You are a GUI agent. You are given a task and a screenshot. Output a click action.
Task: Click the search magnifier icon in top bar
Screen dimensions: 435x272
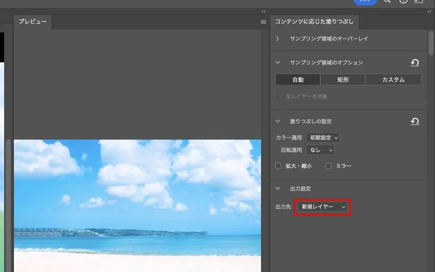[387, 2]
